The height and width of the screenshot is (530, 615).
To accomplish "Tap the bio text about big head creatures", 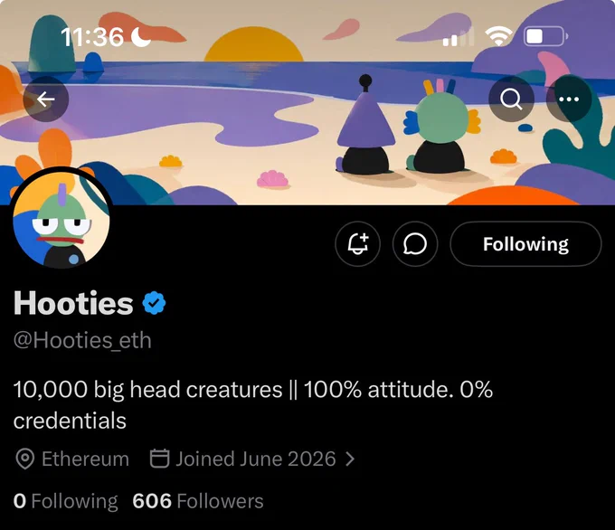I will tap(253, 405).
